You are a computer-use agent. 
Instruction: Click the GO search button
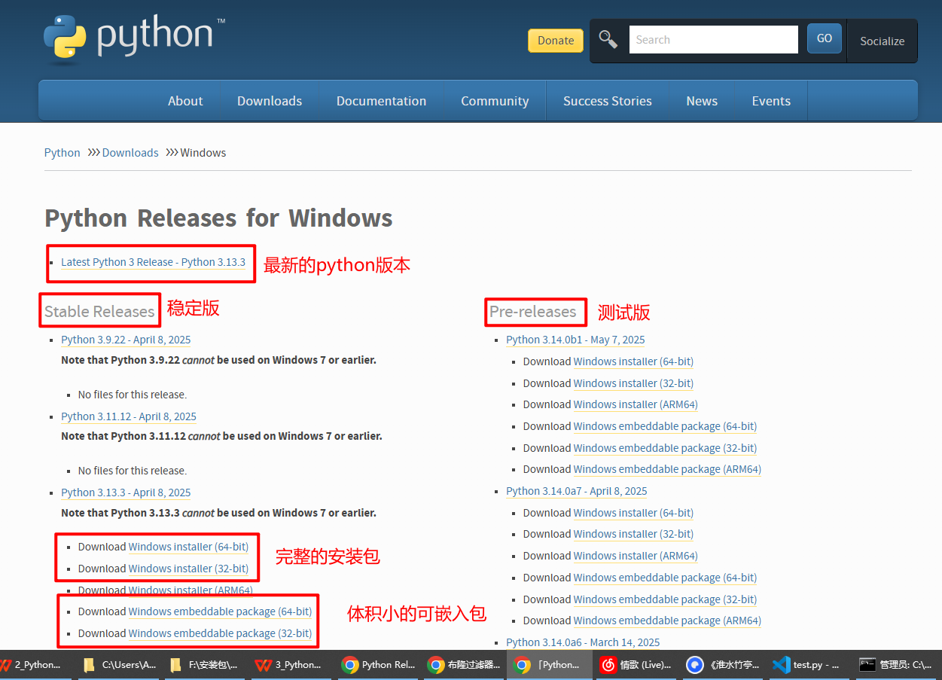coord(825,38)
